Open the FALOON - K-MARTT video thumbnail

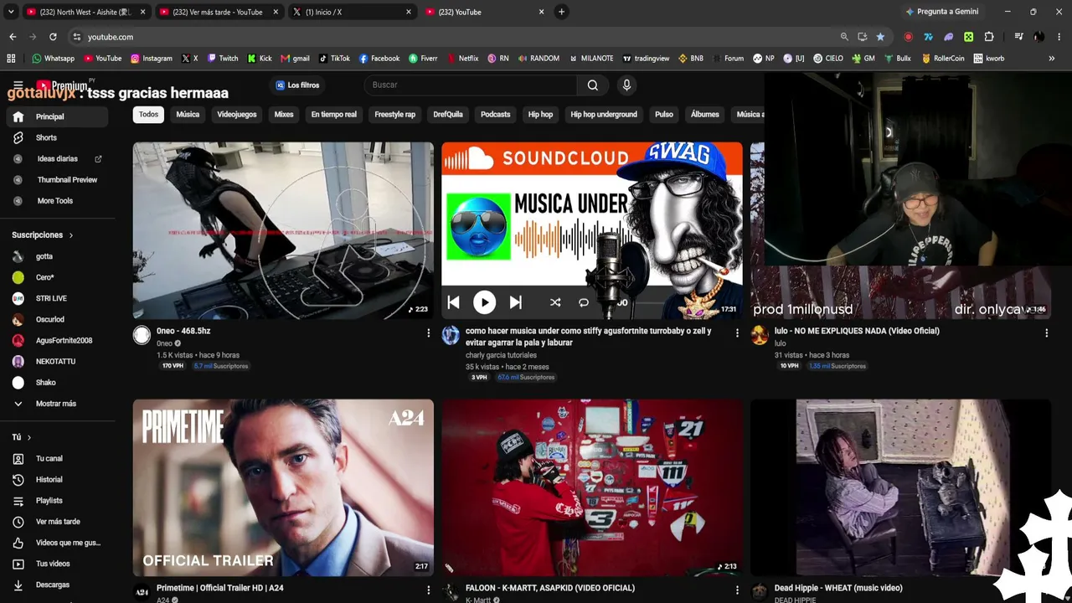[592, 487]
